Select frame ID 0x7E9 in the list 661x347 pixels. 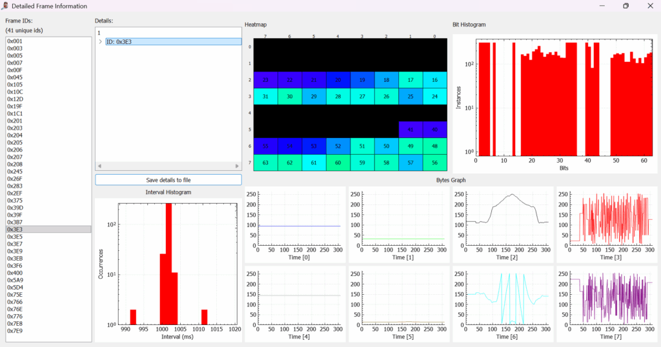coord(14,331)
